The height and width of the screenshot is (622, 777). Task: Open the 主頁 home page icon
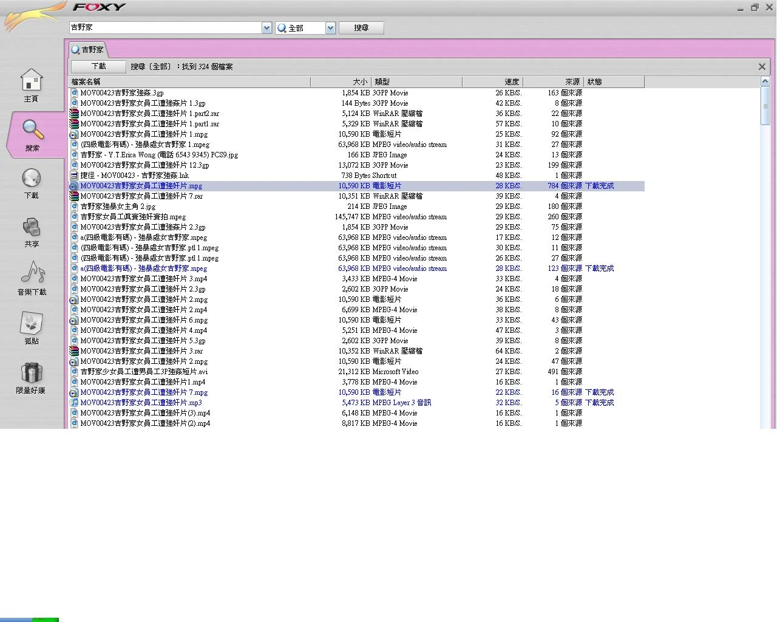point(32,80)
